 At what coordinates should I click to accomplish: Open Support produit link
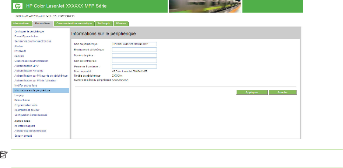click(x=23, y=136)
